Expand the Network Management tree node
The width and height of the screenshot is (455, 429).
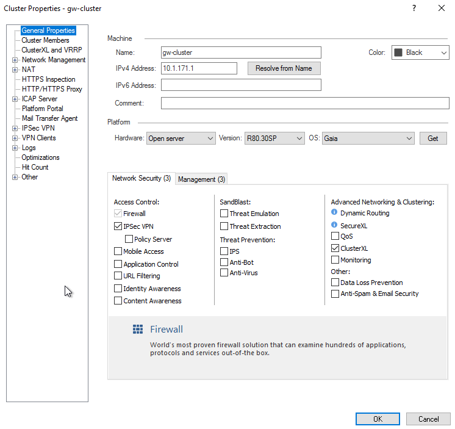point(15,60)
